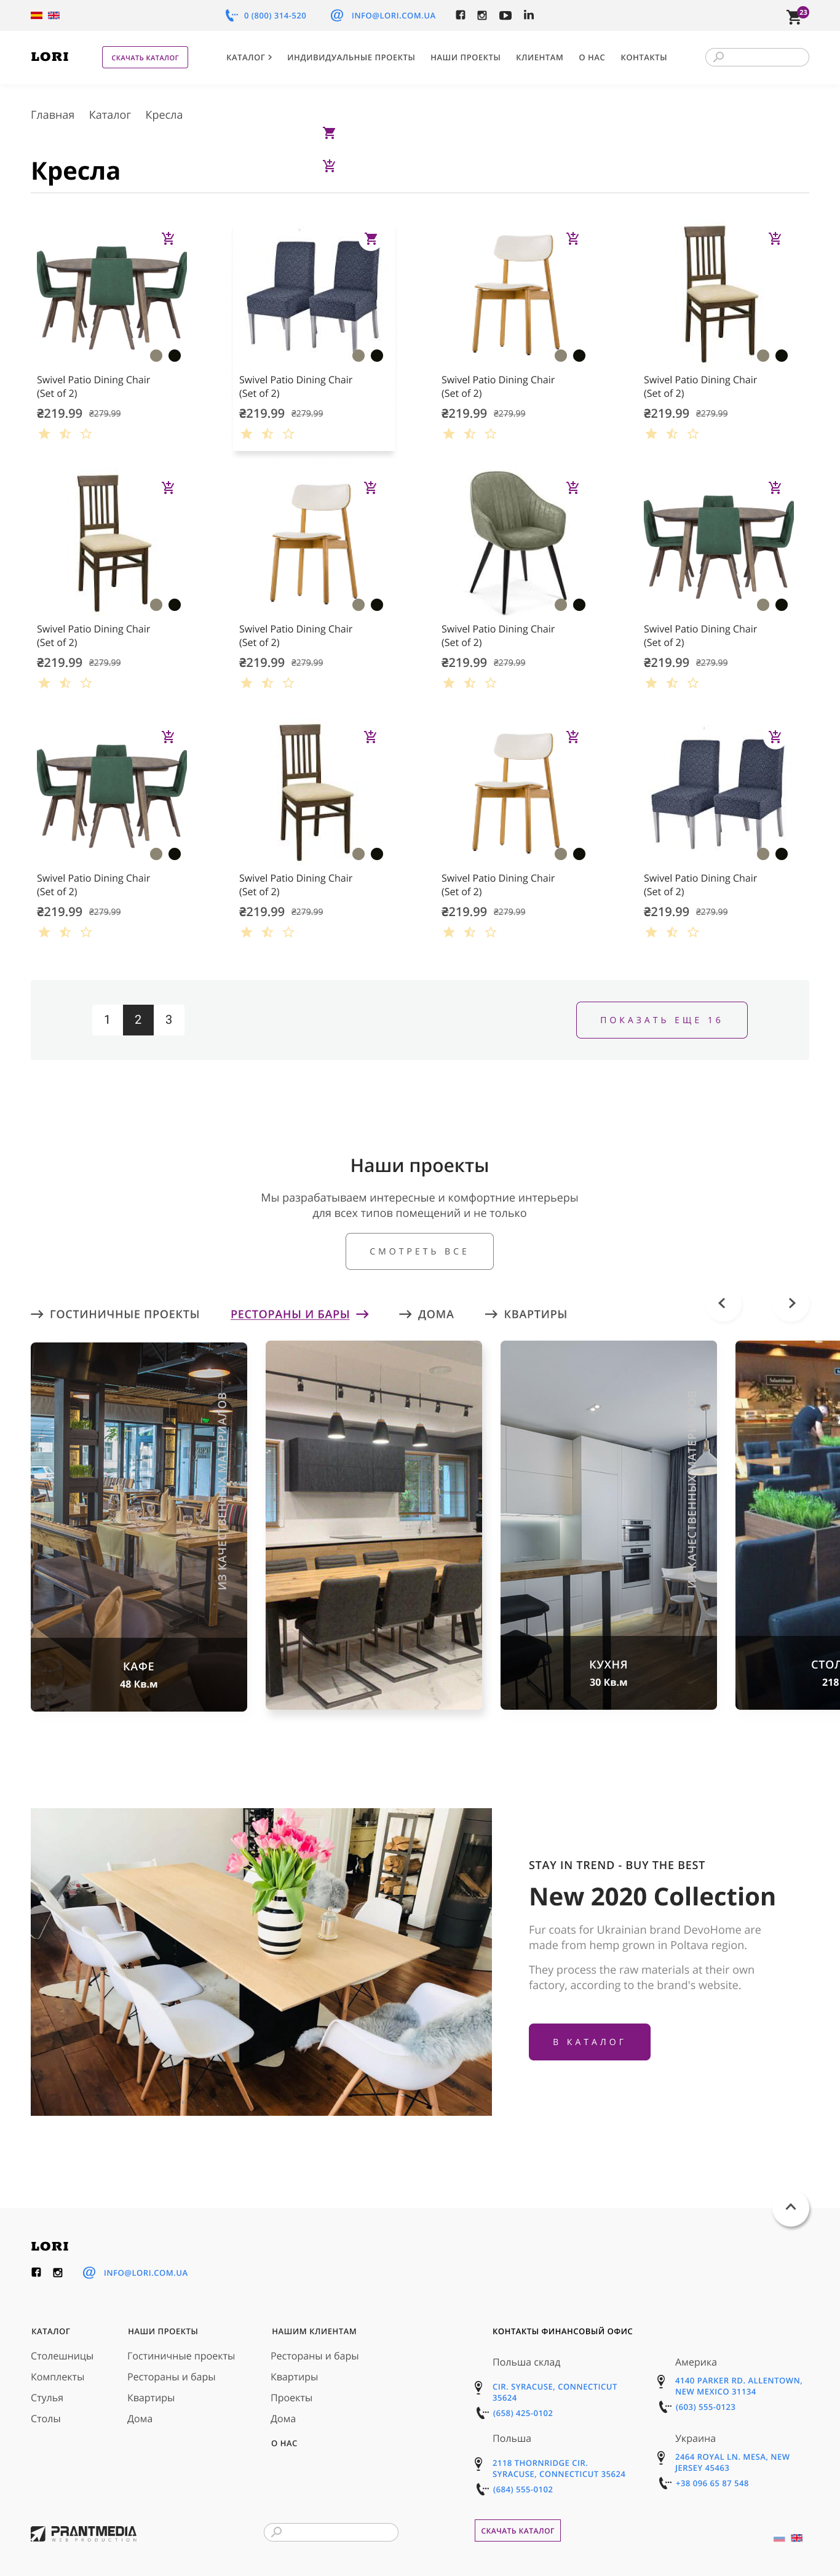This screenshot has height=2576, width=840.
Task: Open the Кафе 48 Кв.м project thumbnail
Action: [x=139, y=1525]
